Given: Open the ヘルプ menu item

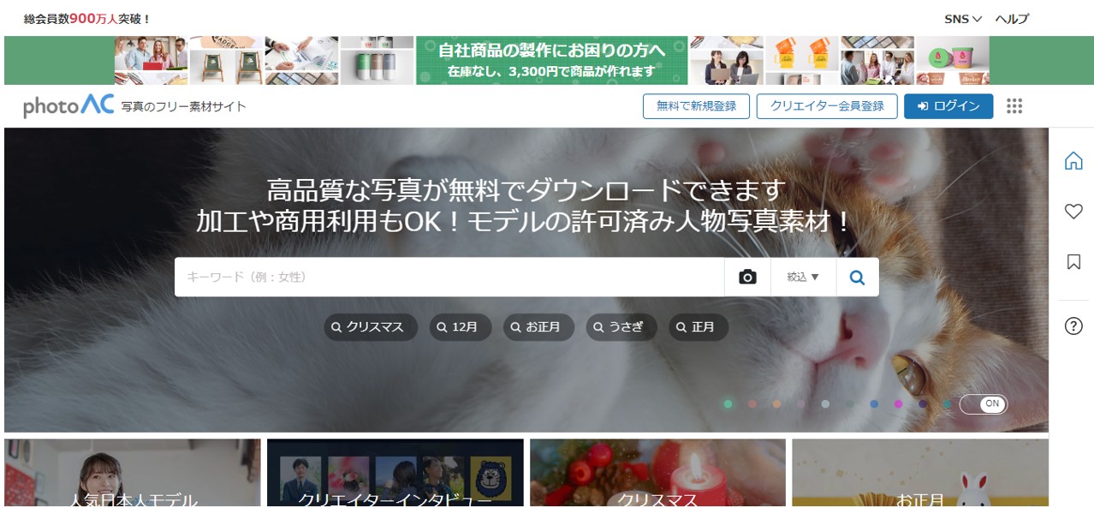Looking at the screenshot, I should click(1010, 17).
